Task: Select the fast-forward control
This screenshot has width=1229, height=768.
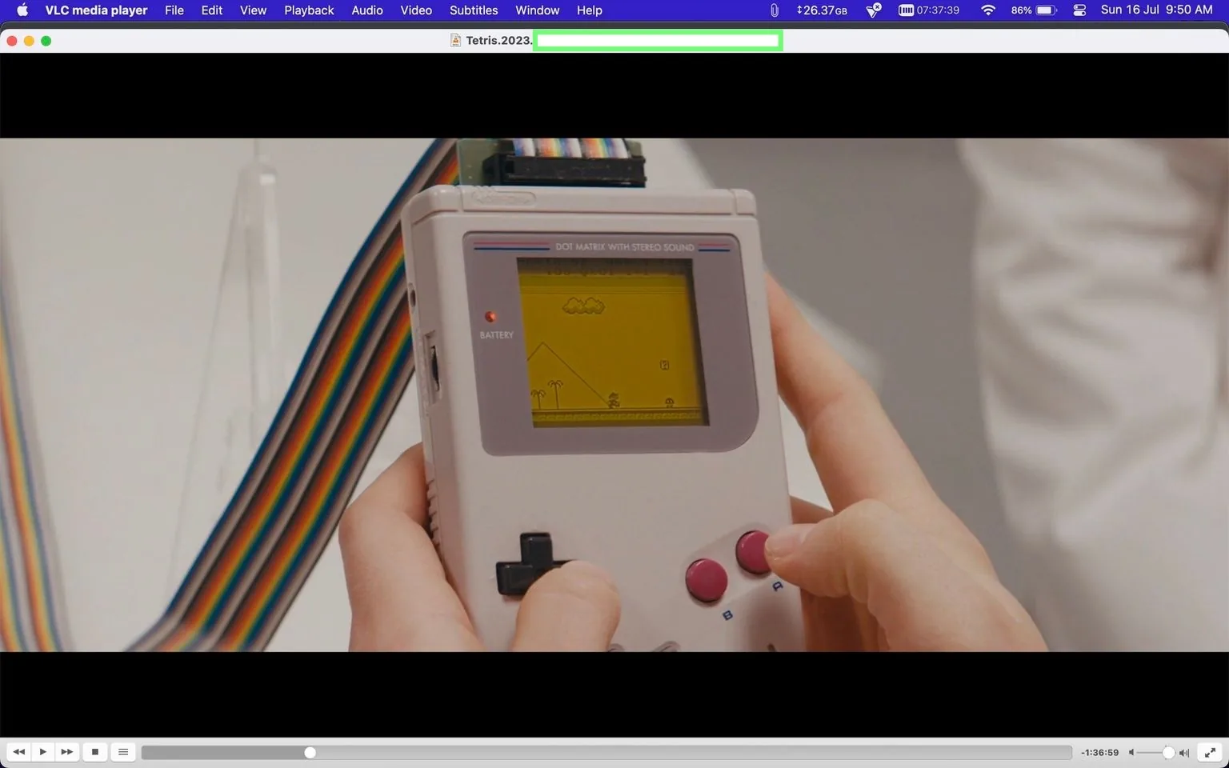Action: pos(67,752)
